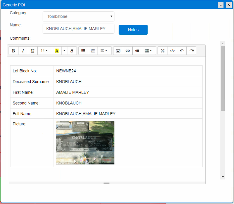The image size is (234, 204).
Task: Insert an ordered numbered list
Action: pos(93,51)
